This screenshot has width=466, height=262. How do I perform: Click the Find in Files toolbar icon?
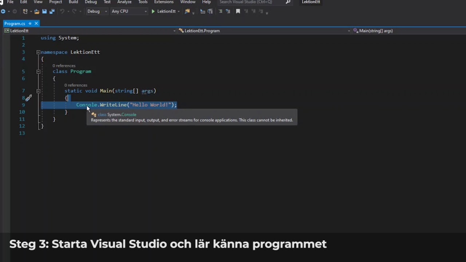187,11
